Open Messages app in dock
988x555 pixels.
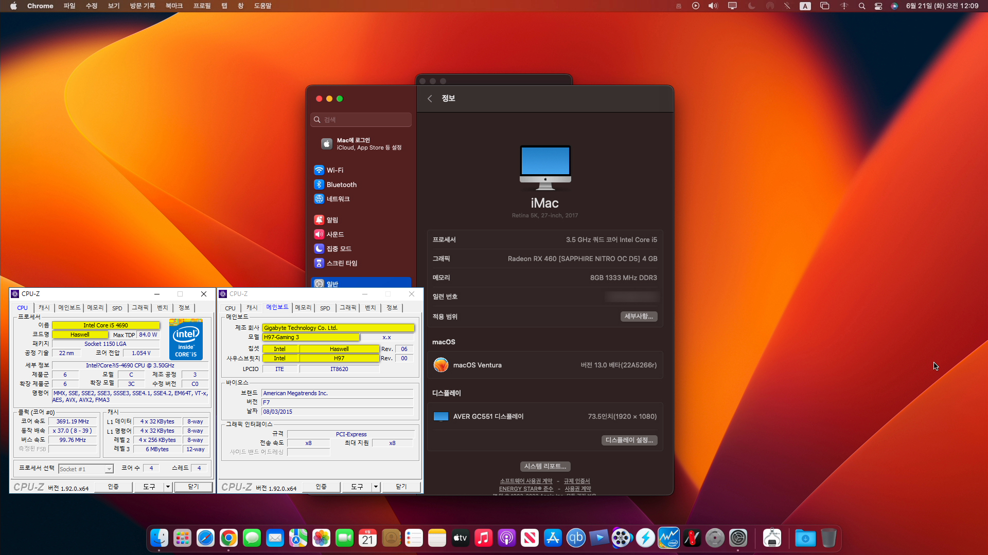point(252,538)
